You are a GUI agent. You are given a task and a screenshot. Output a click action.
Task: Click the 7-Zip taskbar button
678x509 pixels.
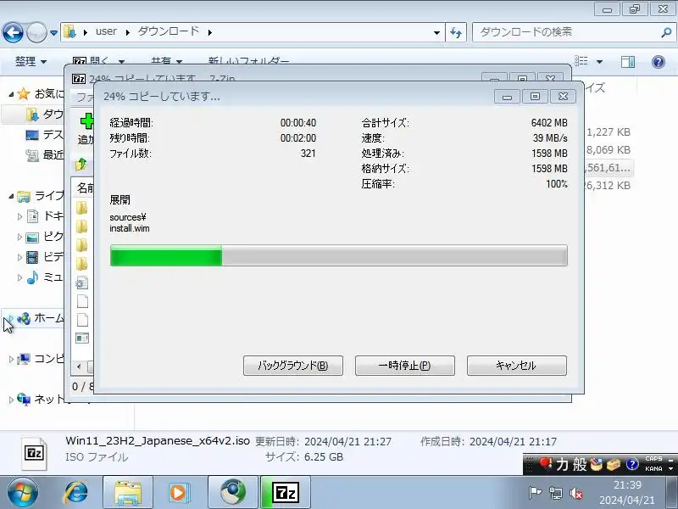pos(286,493)
